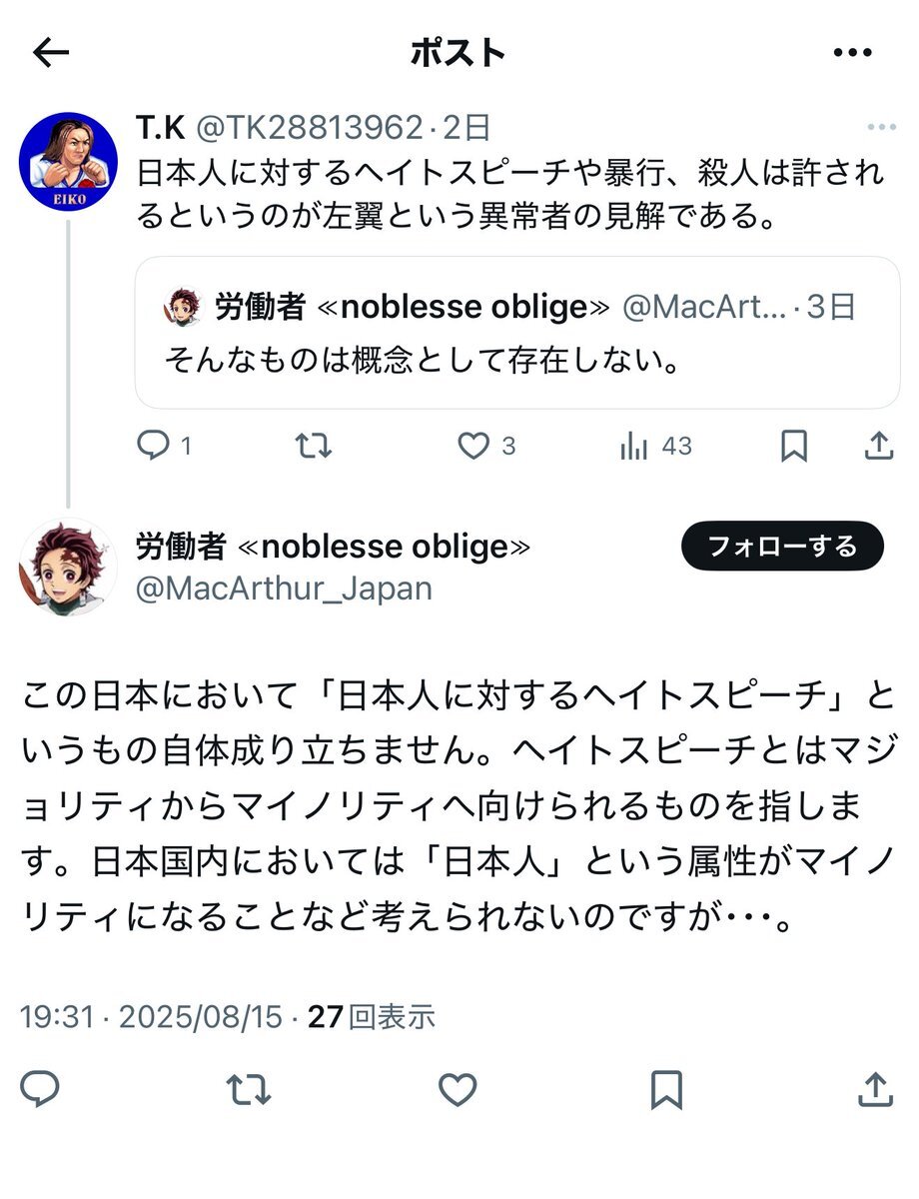
Task: Bookmark T.K's post
Action: pos(793,446)
